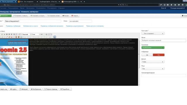Click the anchor icon in editor toolbar
Viewport: 187px width, 105px height.
46,34
